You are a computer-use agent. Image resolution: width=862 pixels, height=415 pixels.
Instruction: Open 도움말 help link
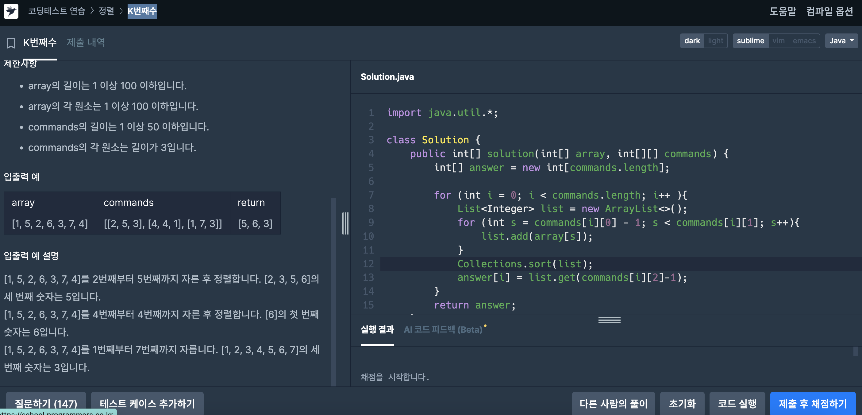(x=783, y=11)
